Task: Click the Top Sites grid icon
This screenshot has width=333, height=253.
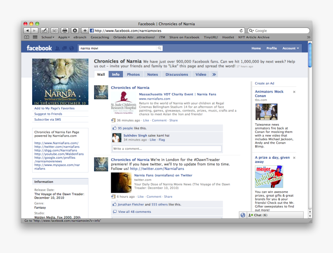Action: [34, 37]
